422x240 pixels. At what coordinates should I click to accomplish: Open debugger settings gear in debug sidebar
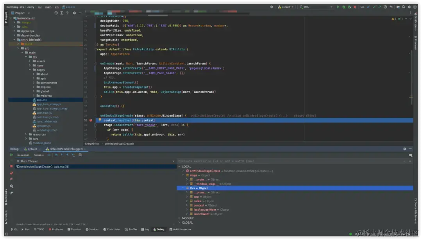(11, 186)
